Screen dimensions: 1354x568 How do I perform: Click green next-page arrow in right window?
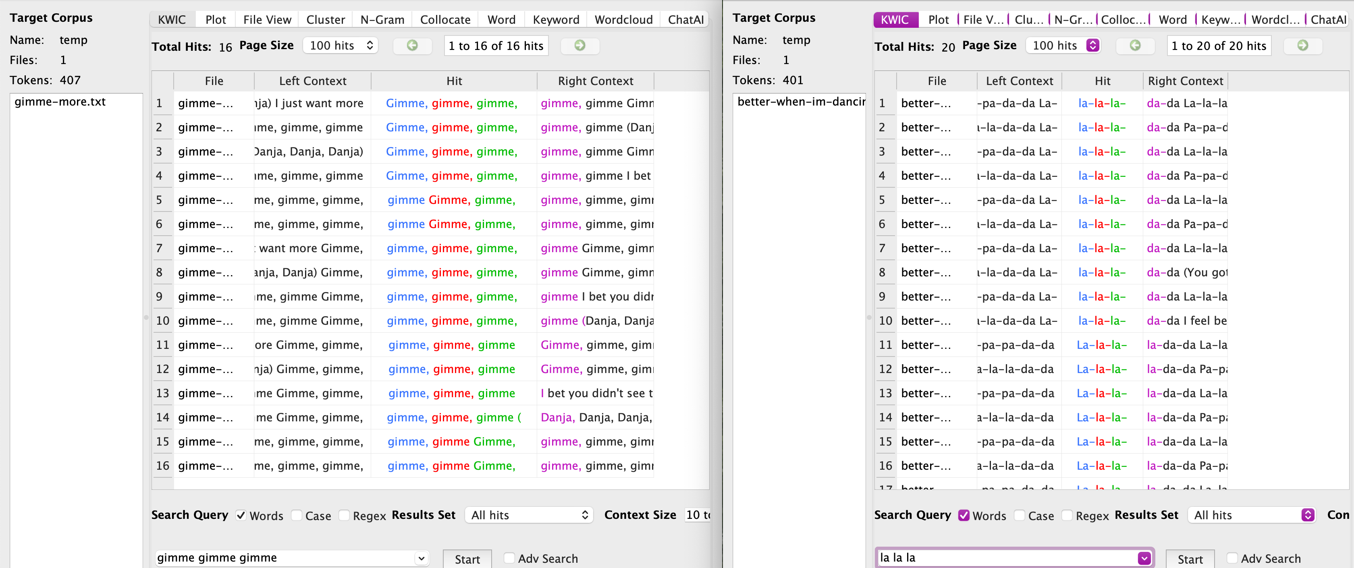(1302, 46)
